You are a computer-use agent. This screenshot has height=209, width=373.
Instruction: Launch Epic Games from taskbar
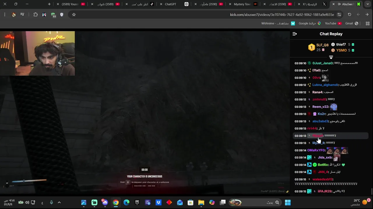coord(137,202)
